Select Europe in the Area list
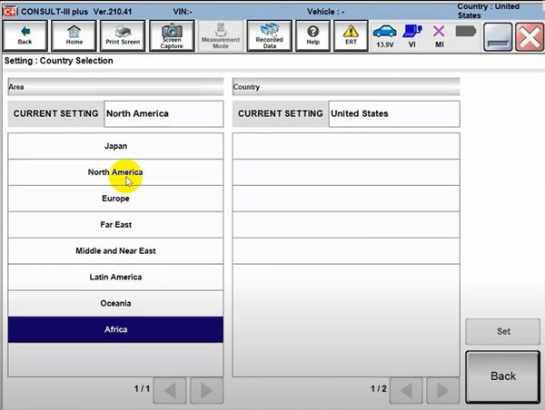This screenshot has height=410, width=545. coord(115,199)
